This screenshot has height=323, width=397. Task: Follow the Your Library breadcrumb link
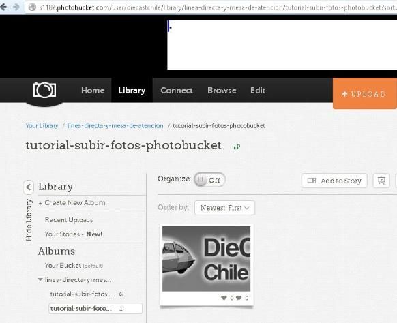pos(42,125)
